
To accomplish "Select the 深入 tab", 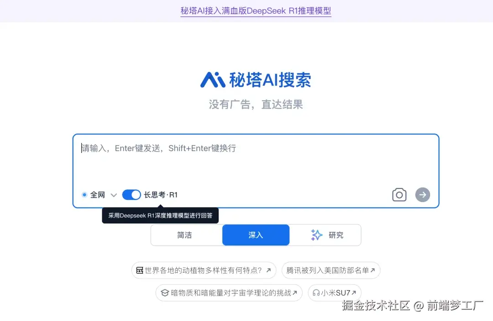I will coord(256,235).
